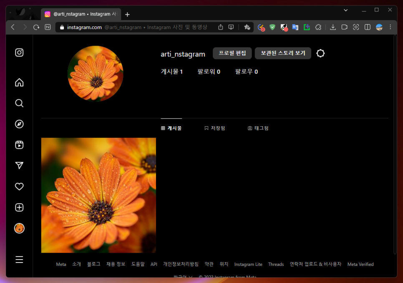Open the translate extension icon
Viewport: 403px width, 283px height.
point(295,27)
